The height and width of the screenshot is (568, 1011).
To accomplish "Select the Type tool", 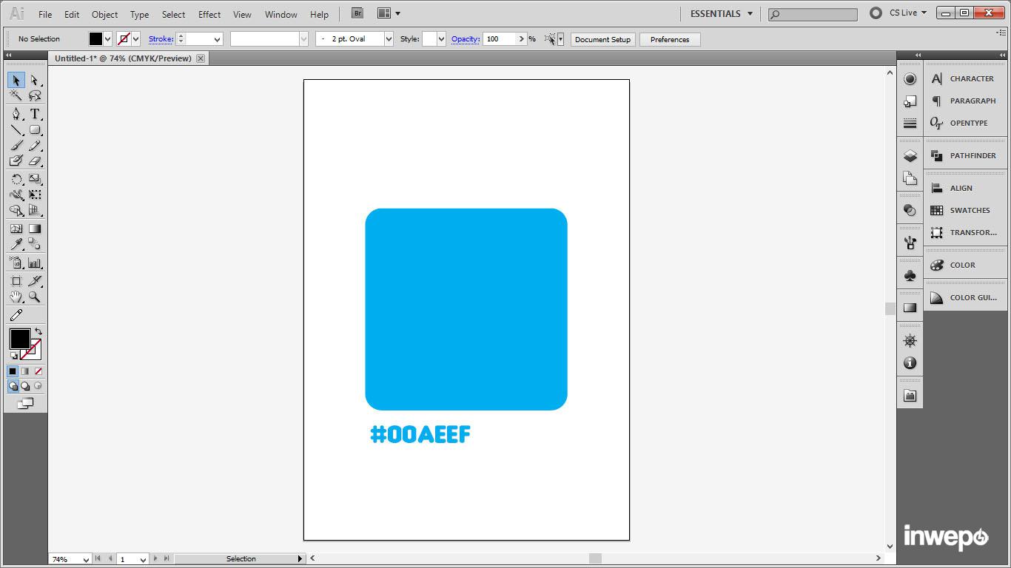I will click(x=35, y=114).
